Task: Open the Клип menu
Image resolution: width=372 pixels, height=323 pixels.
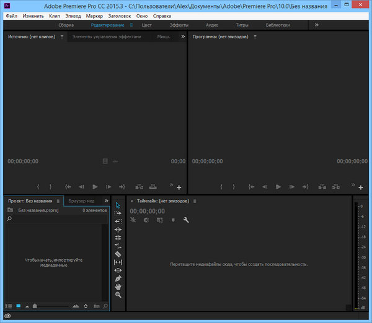Action: pyautogui.click(x=55, y=15)
